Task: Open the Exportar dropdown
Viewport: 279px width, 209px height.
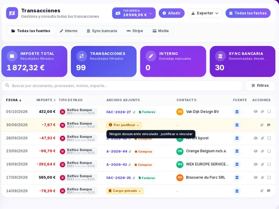Action: (205, 13)
